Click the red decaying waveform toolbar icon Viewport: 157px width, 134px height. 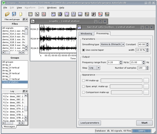[100, 14]
